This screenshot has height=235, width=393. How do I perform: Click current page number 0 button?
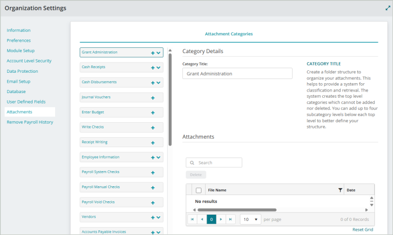pos(211,219)
